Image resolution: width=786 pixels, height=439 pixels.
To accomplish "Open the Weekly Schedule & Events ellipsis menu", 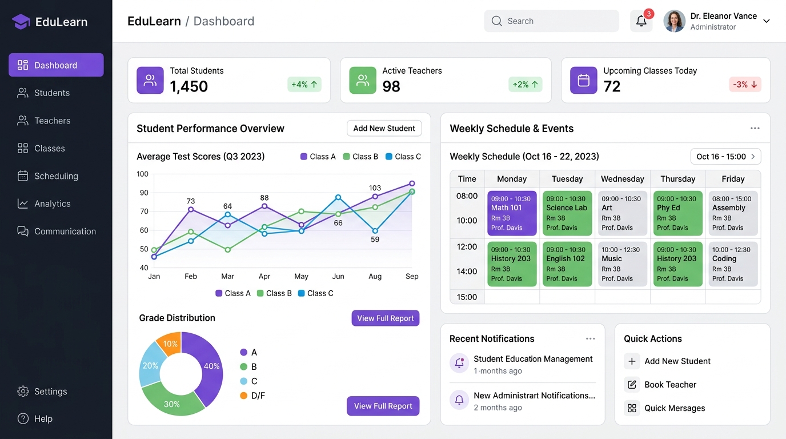I will [x=755, y=129].
